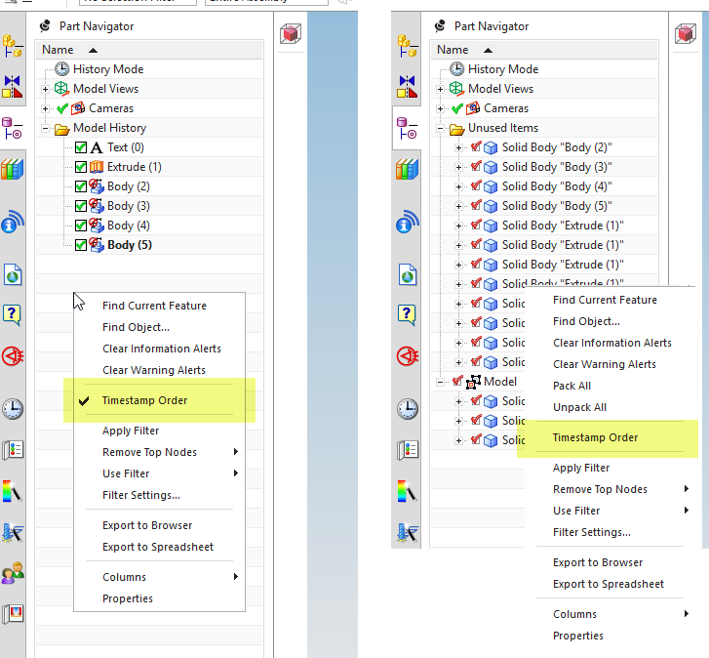Open Assembly Navigator icon in right panel sidebar
This screenshot has height=658, width=709.
click(408, 46)
